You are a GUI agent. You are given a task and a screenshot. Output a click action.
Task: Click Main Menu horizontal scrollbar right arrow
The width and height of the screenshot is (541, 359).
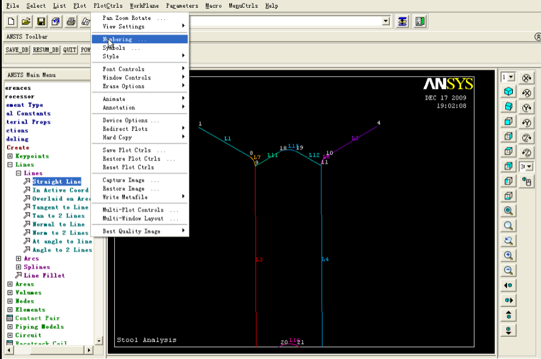[89, 350]
